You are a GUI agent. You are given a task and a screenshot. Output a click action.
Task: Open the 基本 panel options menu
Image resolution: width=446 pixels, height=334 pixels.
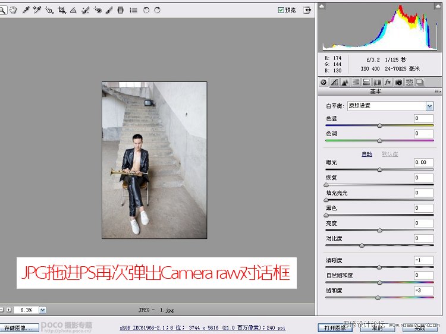[x=438, y=92]
